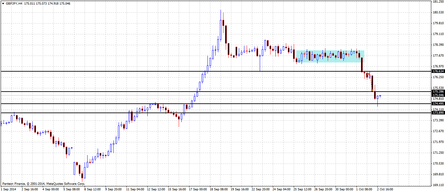Select the horizontal line at 174.495
Screen dimensions: 445x192
[216, 104]
